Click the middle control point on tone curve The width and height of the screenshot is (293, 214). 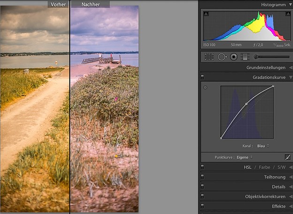247,104
